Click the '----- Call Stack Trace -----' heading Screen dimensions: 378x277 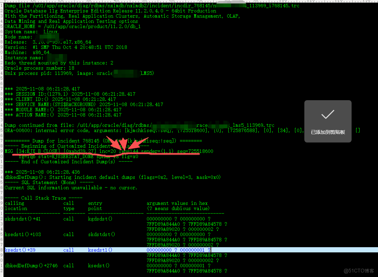pos(43,198)
